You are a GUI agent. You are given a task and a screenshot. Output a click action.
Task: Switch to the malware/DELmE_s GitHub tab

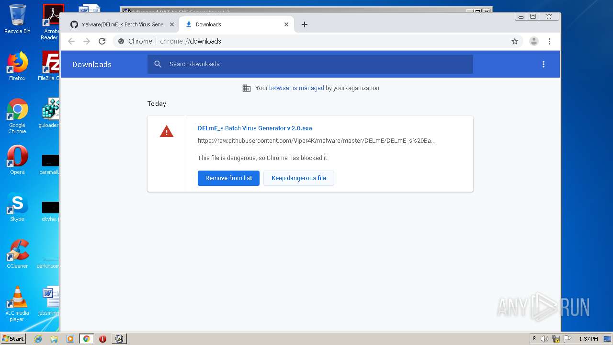tap(123, 24)
